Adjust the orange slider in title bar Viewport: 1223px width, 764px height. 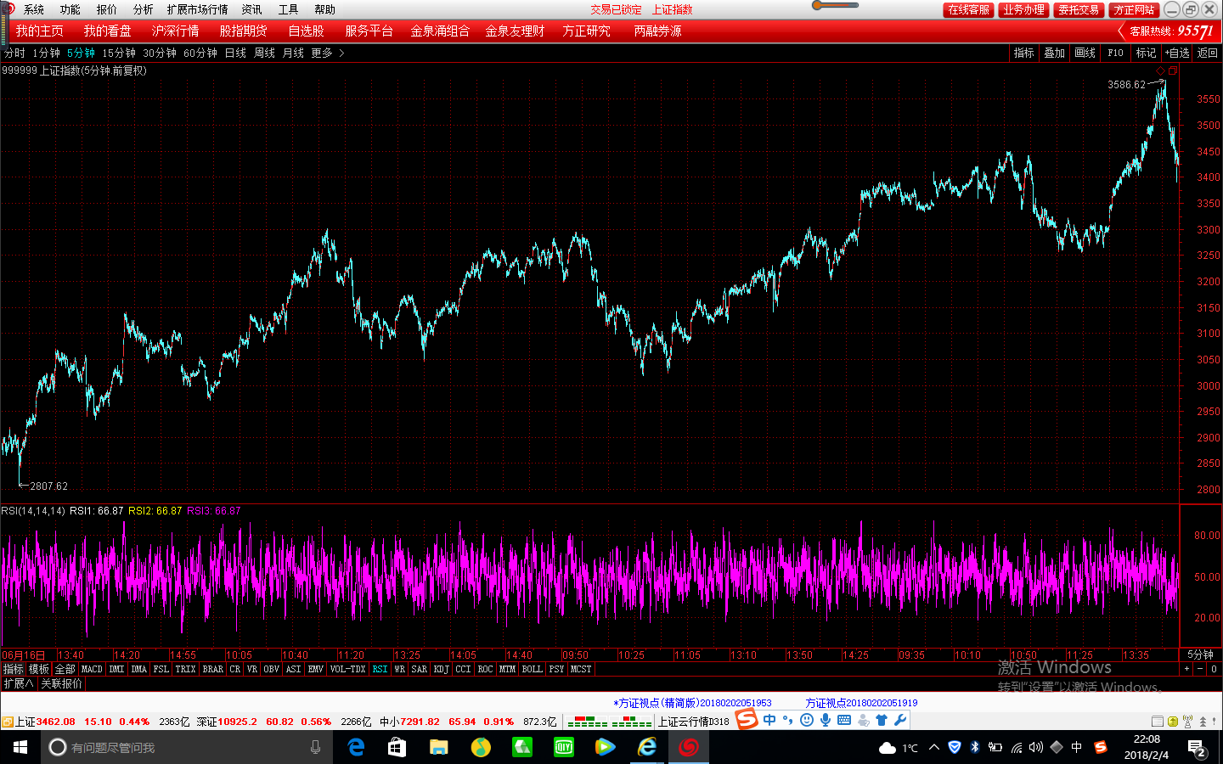817,5
